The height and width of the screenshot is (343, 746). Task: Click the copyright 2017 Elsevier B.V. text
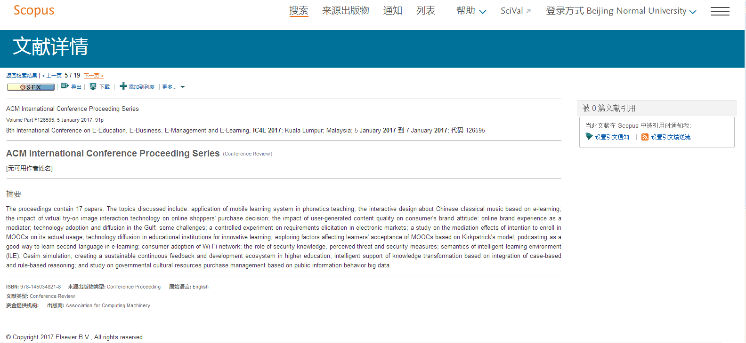click(75, 337)
